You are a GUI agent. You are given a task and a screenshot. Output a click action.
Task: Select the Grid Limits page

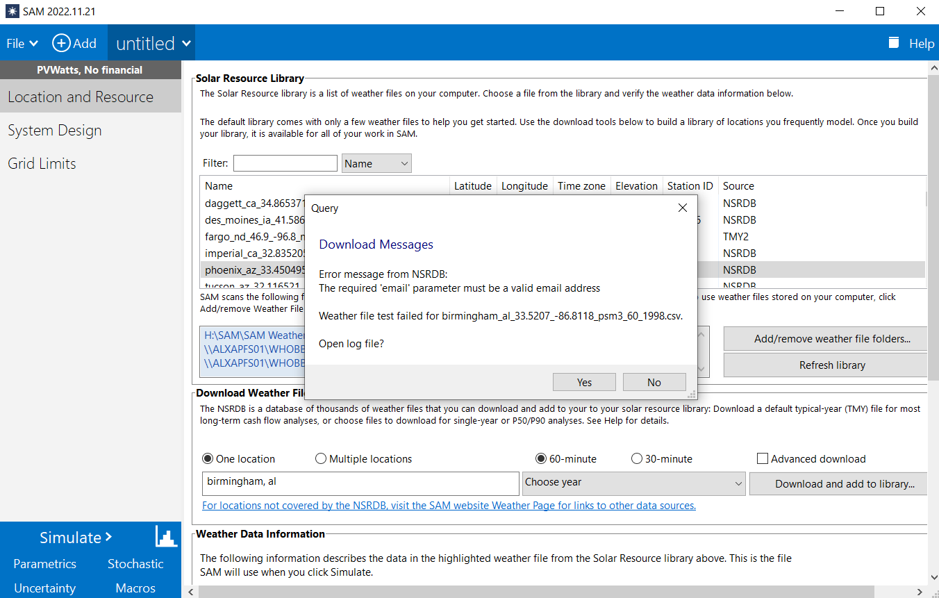[42, 163]
